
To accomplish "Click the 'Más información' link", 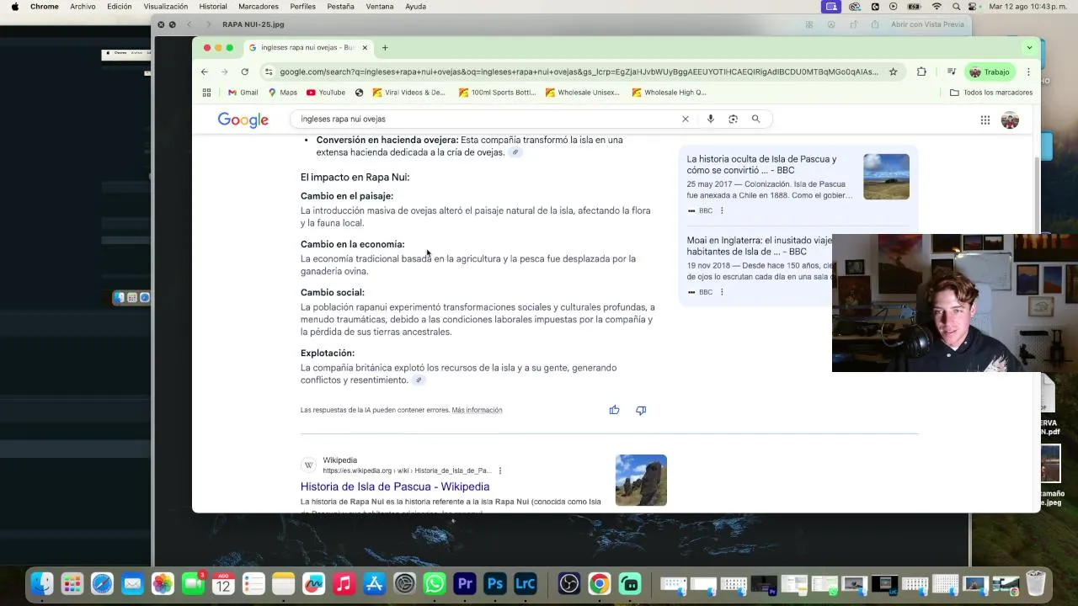I will (x=477, y=410).
